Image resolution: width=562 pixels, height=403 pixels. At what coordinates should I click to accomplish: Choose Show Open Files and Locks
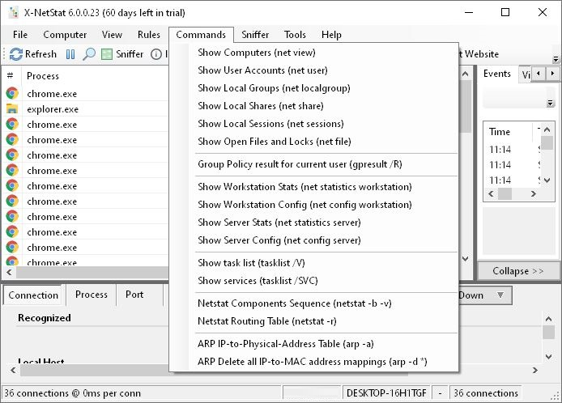coord(313,142)
